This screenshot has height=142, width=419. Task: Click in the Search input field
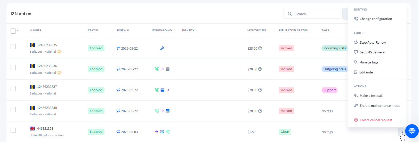coord(312,14)
